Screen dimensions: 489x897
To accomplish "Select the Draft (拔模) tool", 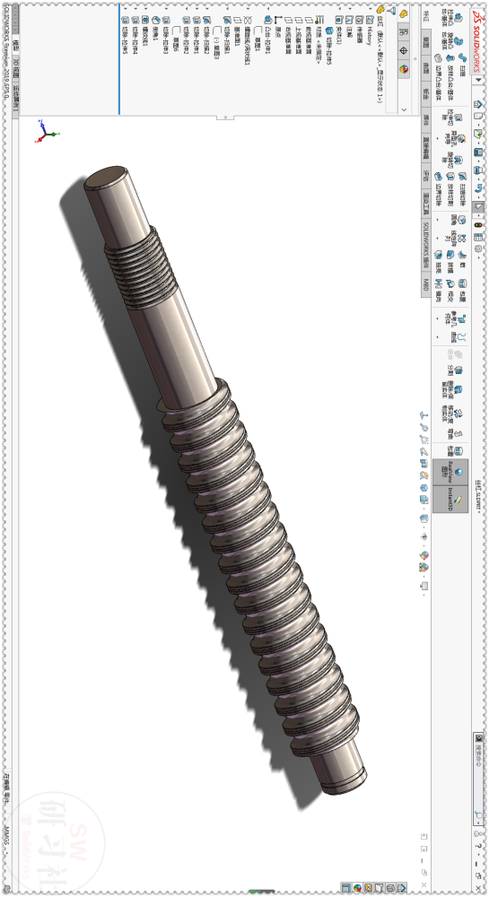I will click(x=450, y=255).
